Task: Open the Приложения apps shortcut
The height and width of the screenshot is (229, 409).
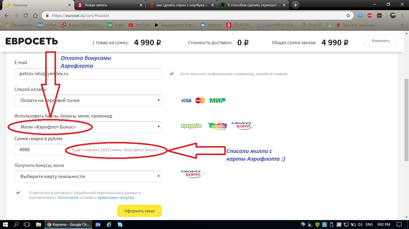Action: coord(19,25)
